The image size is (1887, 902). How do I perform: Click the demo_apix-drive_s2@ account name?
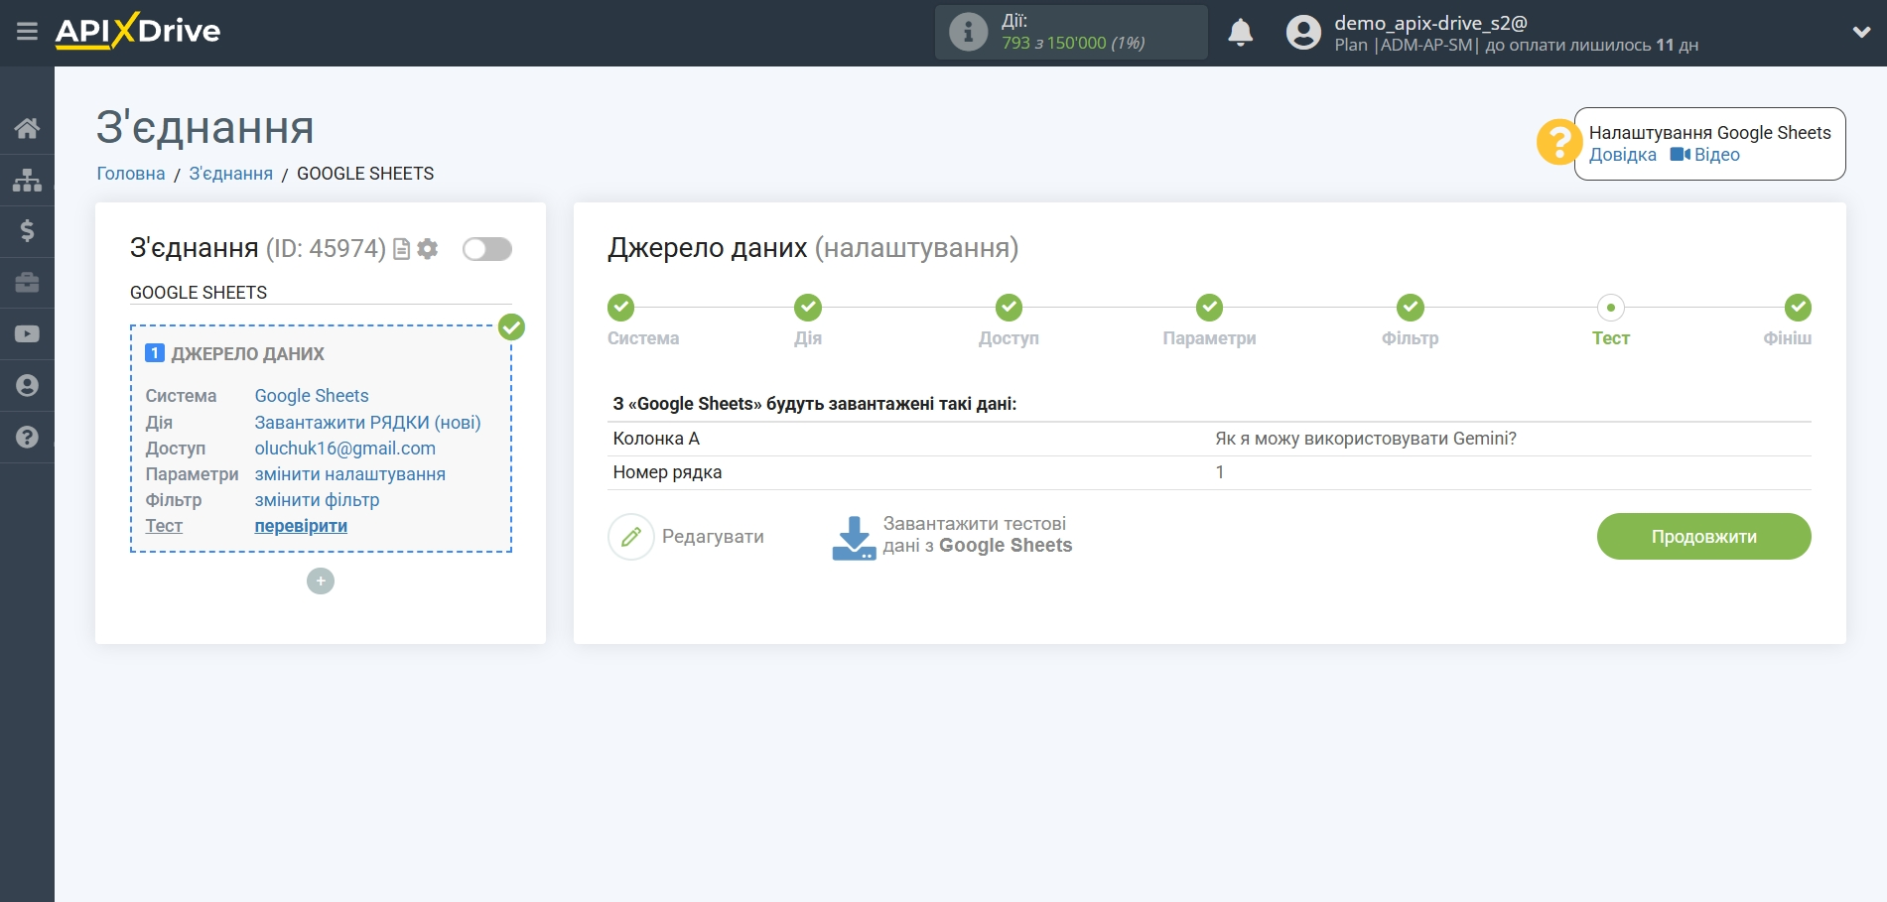coord(1430,23)
